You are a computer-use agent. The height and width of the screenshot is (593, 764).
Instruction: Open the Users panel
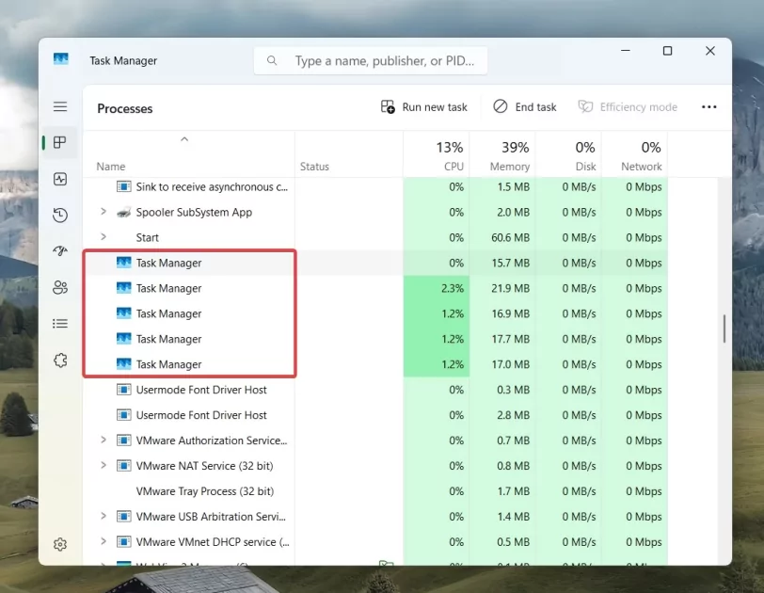coord(60,288)
